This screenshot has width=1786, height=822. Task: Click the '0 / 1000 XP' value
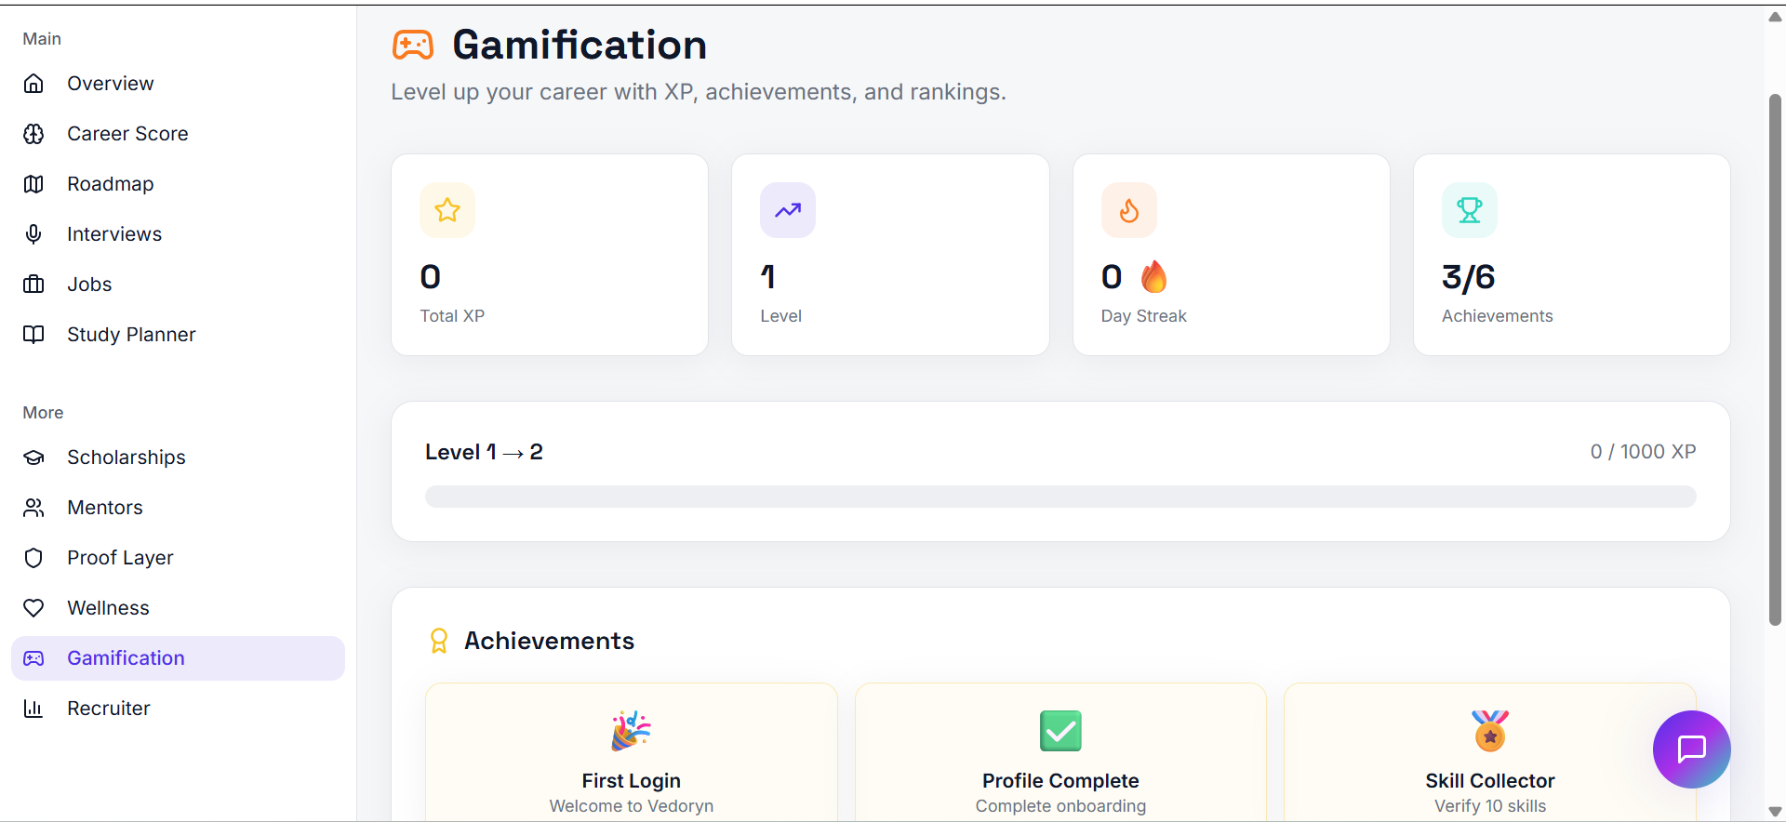pyautogui.click(x=1643, y=452)
